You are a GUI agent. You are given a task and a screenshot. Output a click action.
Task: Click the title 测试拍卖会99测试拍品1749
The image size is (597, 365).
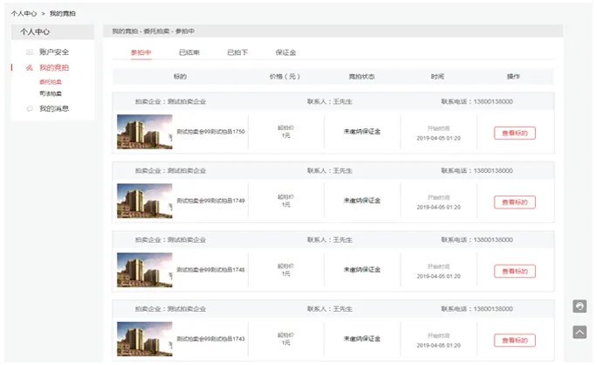pos(210,201)
